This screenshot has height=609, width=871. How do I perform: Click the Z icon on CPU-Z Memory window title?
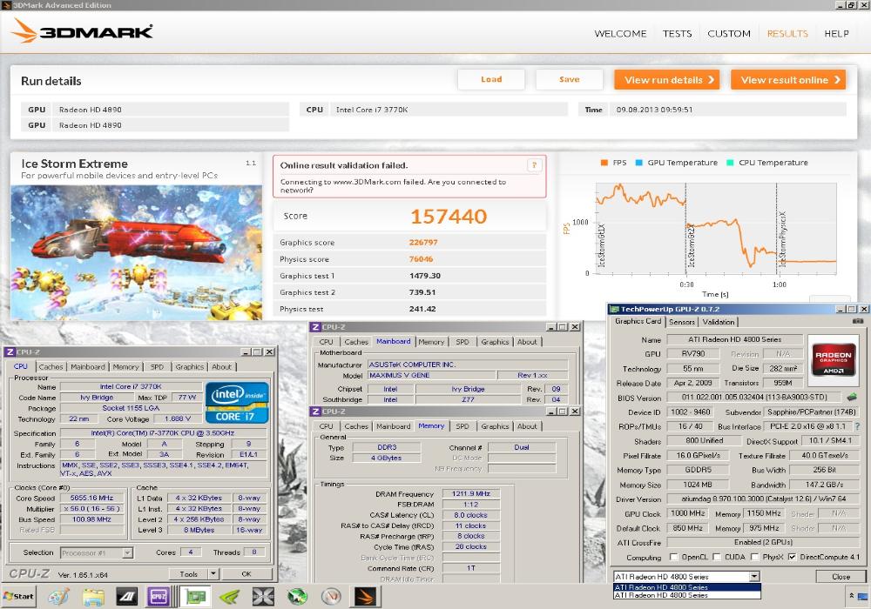[x=315, y=412]
